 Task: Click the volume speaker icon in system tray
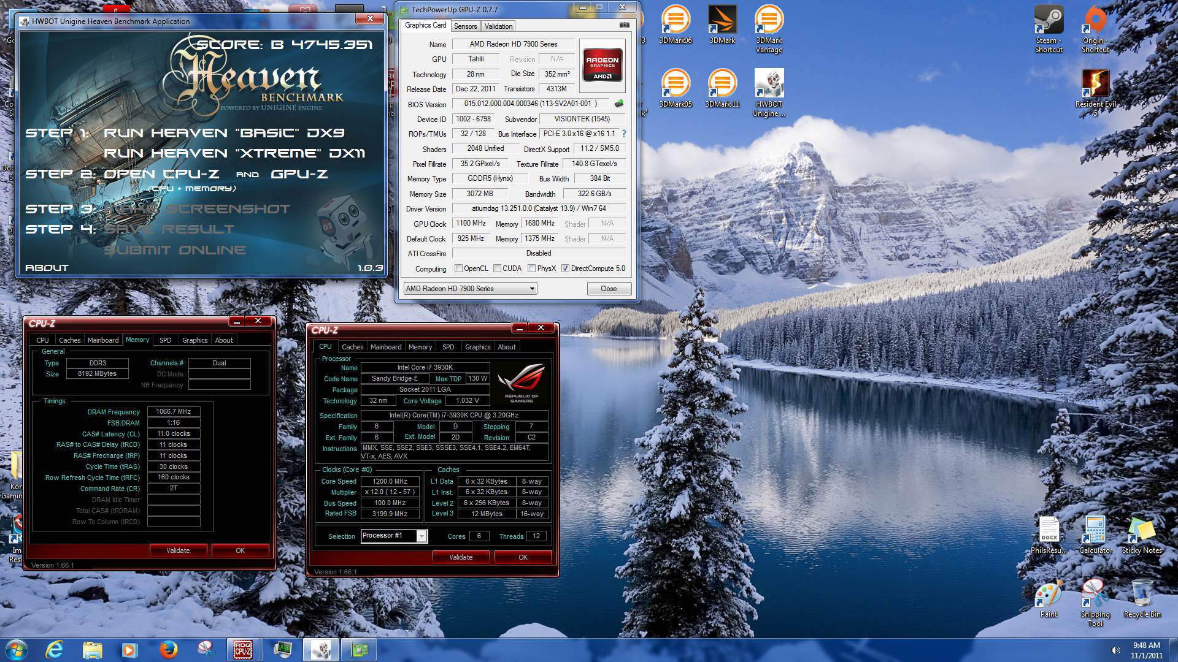1116,650
